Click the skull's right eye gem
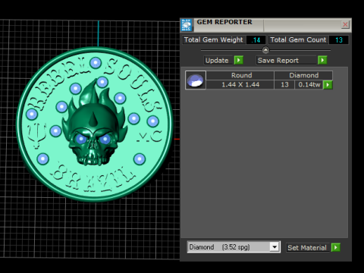This screenshot has height=273, width=364. tap(105, 139)
